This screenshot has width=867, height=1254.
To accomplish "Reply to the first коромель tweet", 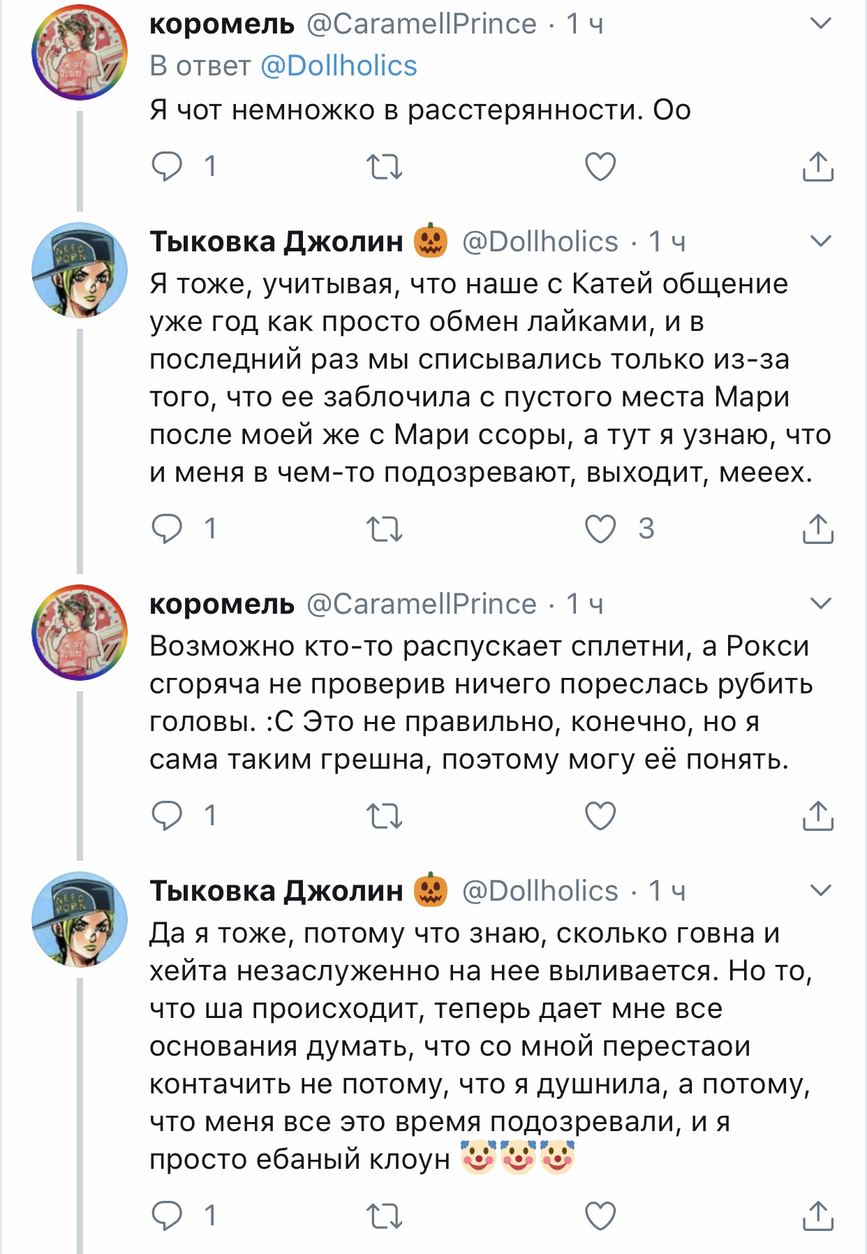I will [x=167, y=167].
